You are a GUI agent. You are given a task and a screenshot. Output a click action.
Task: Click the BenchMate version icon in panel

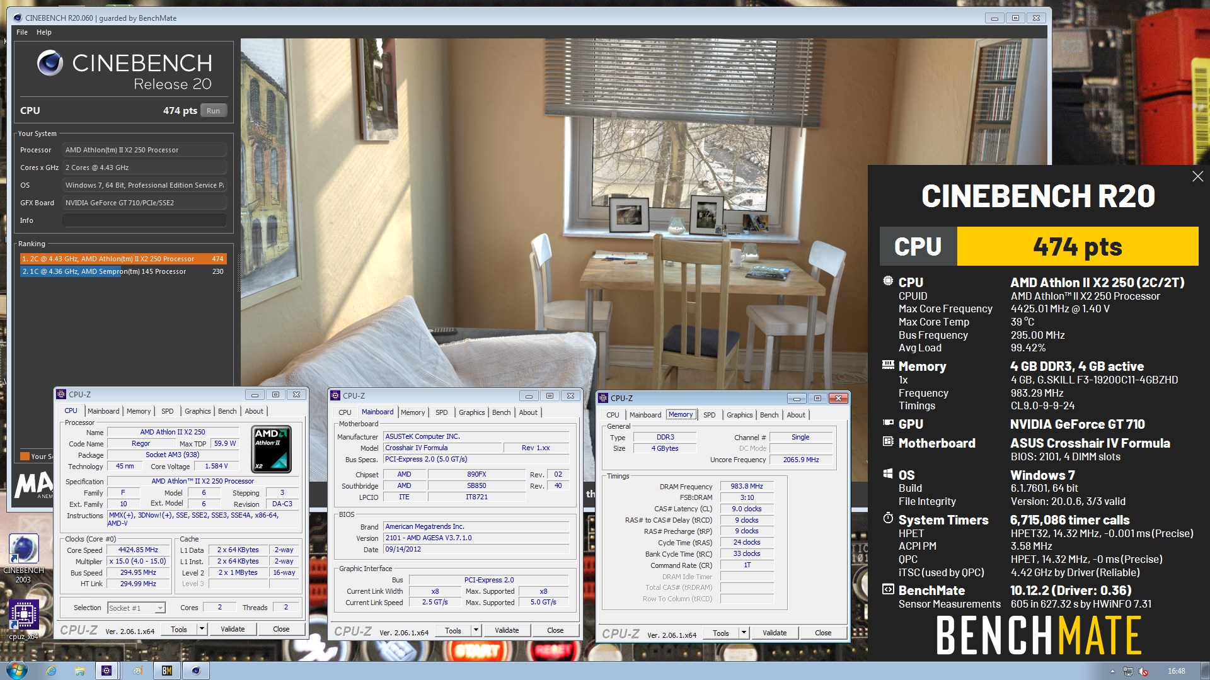[x=888, y=589]
